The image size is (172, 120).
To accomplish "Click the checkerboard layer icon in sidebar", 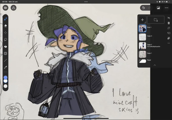I will tap(169, 38).
